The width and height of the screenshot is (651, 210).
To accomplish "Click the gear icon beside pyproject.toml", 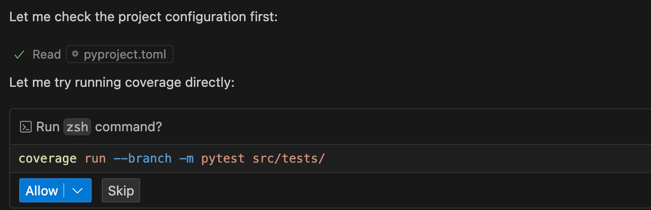I will 75,54.
